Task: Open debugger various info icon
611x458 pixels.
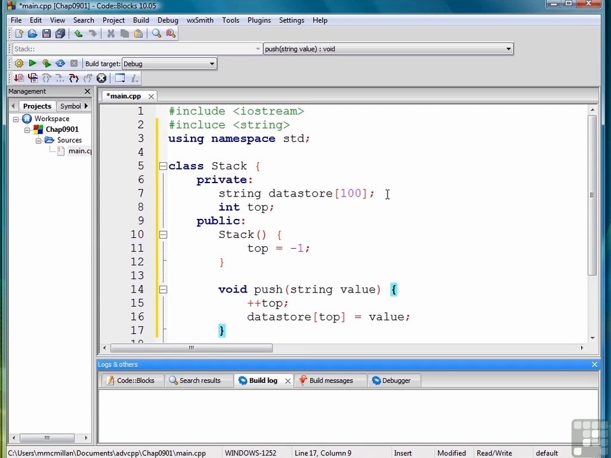Action: pyautogui.click(x=134, y=78)
